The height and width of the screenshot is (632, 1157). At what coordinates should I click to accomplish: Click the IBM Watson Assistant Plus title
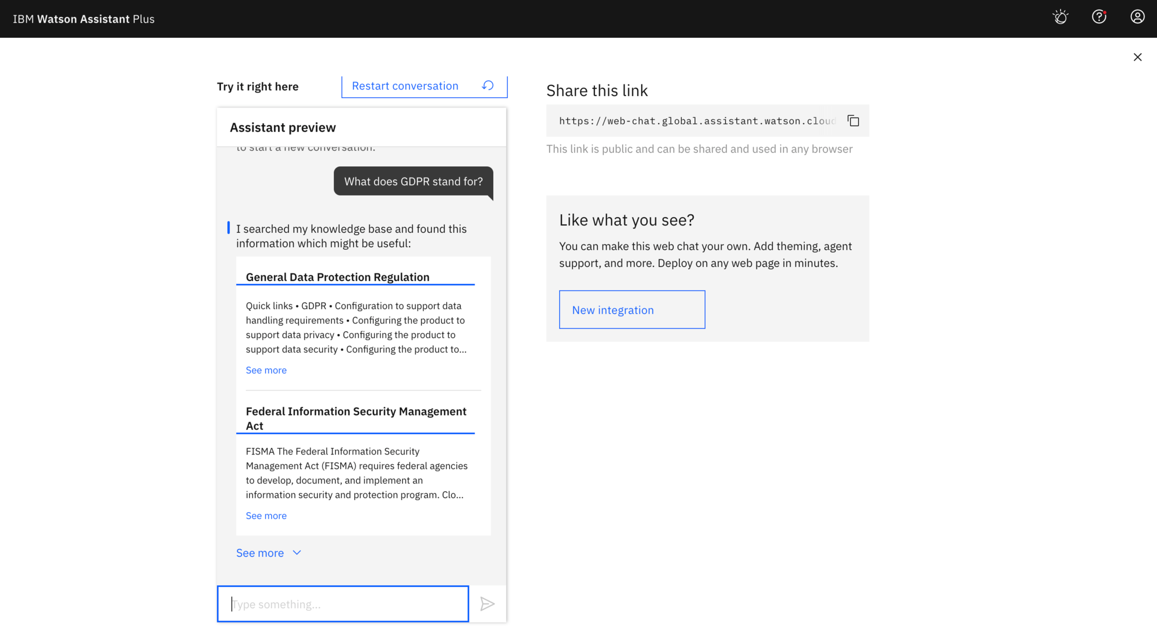pos(84,19)
